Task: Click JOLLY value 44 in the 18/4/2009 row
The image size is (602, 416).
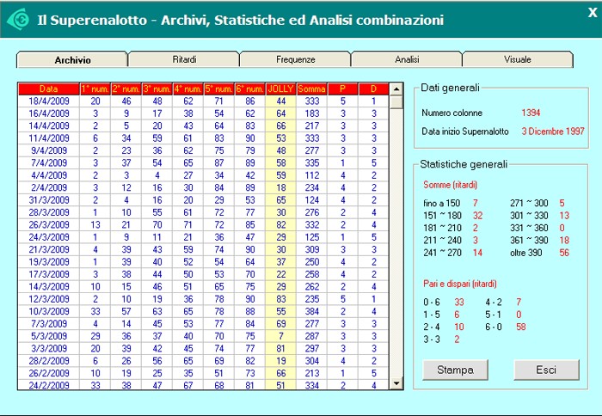Action: (x=280, y=101)
